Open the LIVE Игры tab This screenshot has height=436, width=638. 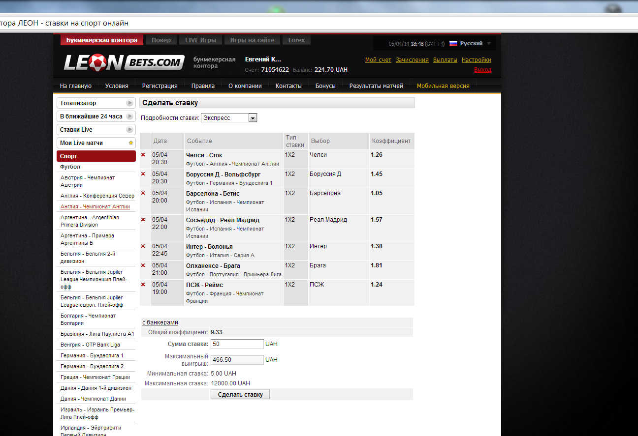200,40
